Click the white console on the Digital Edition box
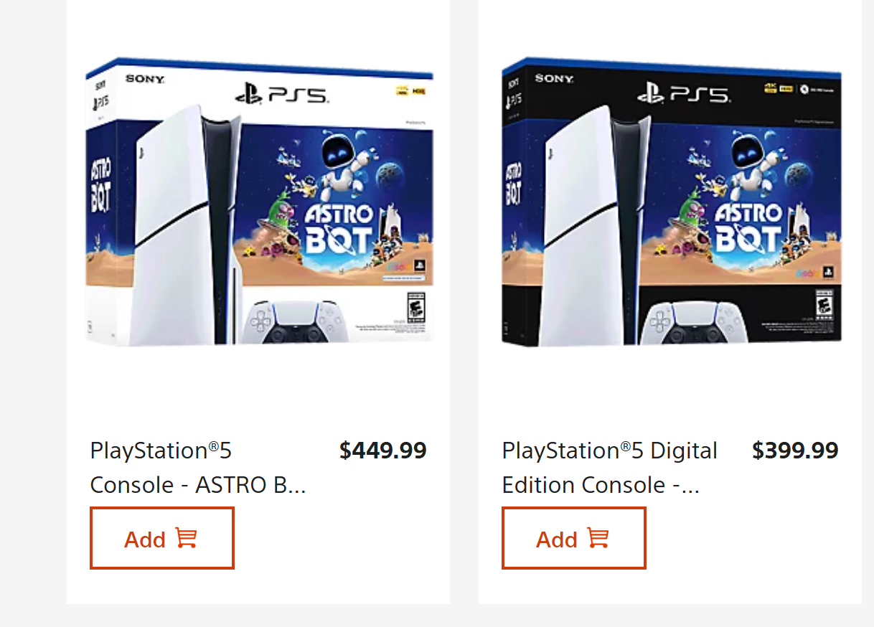 pos(593,226)
